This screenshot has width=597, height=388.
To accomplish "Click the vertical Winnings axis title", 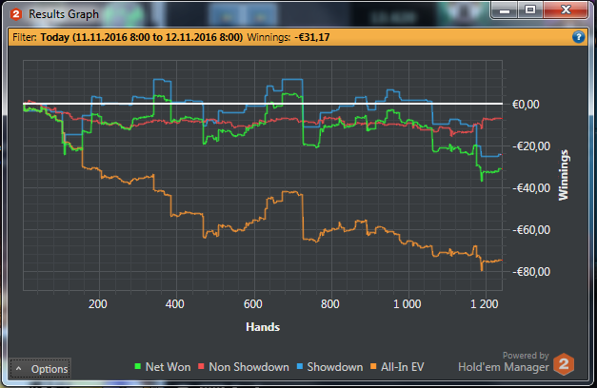I will 563,175.
